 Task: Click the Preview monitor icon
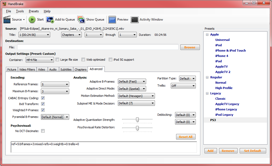(x=112, y=20)
